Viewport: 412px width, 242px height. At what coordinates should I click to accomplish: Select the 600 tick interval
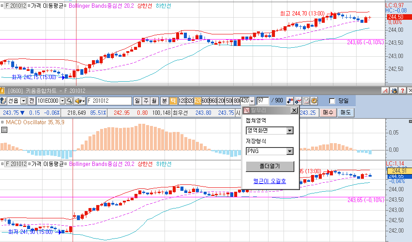[x=205, y=101]
